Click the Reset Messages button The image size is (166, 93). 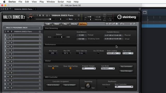point(126,71)
